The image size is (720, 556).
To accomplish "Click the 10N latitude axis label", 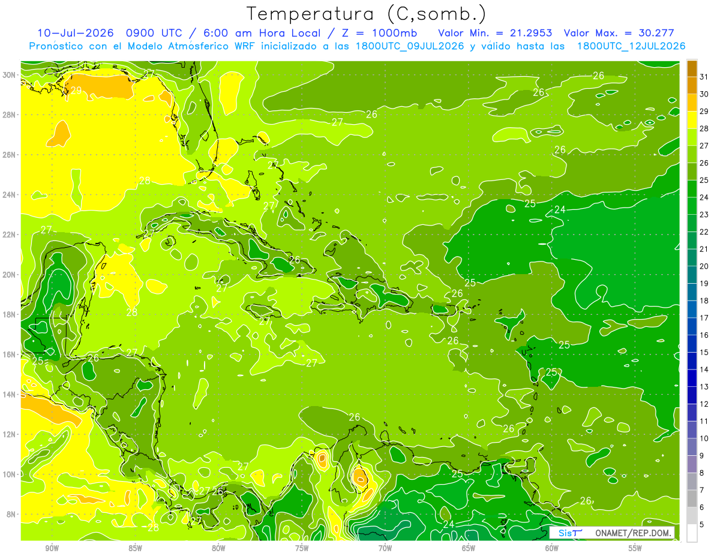I will (x=9, y=474).
